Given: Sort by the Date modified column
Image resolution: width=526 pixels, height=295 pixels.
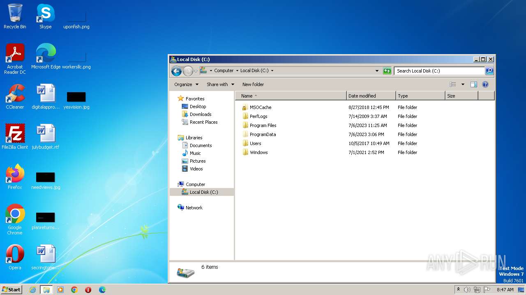Looking at the screenshot, I should tap(371, 96).
